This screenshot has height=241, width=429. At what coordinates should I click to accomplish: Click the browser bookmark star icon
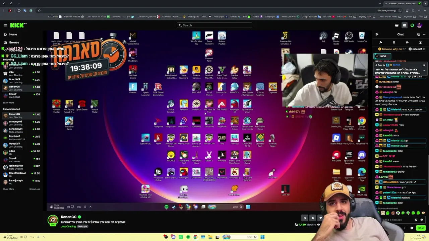click(x=39, y=10)
